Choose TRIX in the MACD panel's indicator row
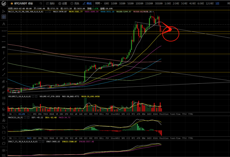Image resolution: width=230 pixels, height=157 pixels. [45, 138]
